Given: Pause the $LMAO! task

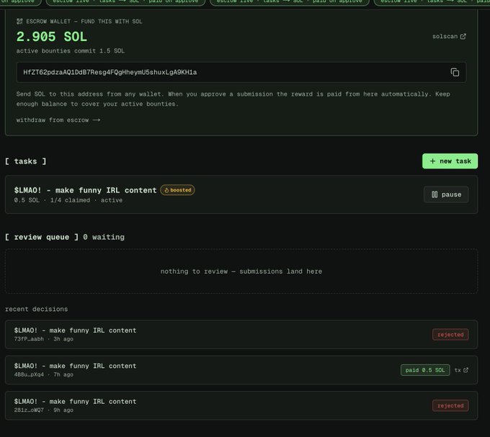Looking at the screenshot, I should coord(446,194).
